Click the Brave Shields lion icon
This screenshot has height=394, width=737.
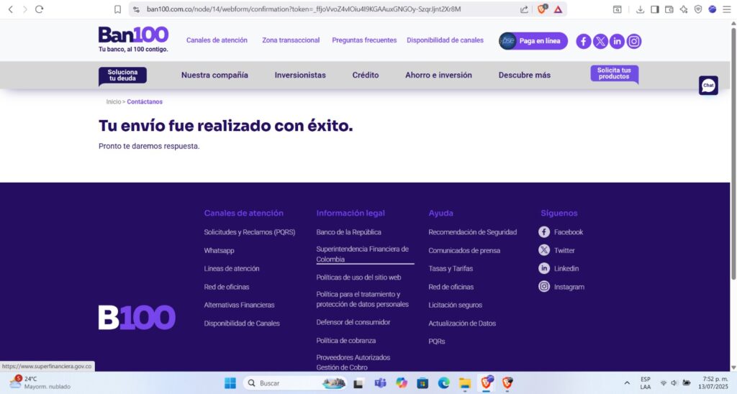coord(542,9)
